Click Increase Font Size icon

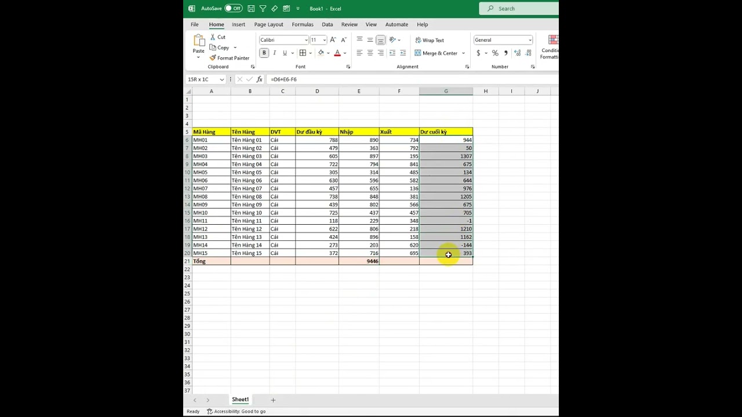pos(333,40)
